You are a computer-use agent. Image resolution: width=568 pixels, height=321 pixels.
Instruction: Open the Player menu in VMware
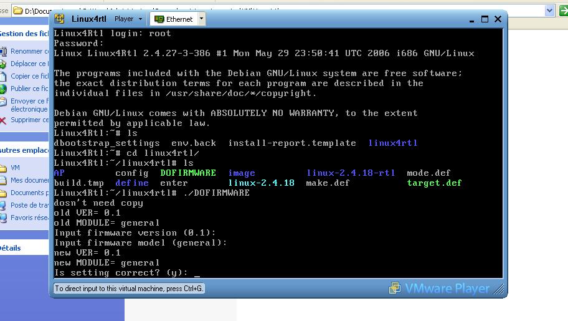pyautogui.click(x=128, y=19)
